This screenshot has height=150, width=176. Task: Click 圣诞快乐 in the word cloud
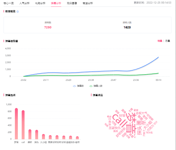click(x=115, y=128)
